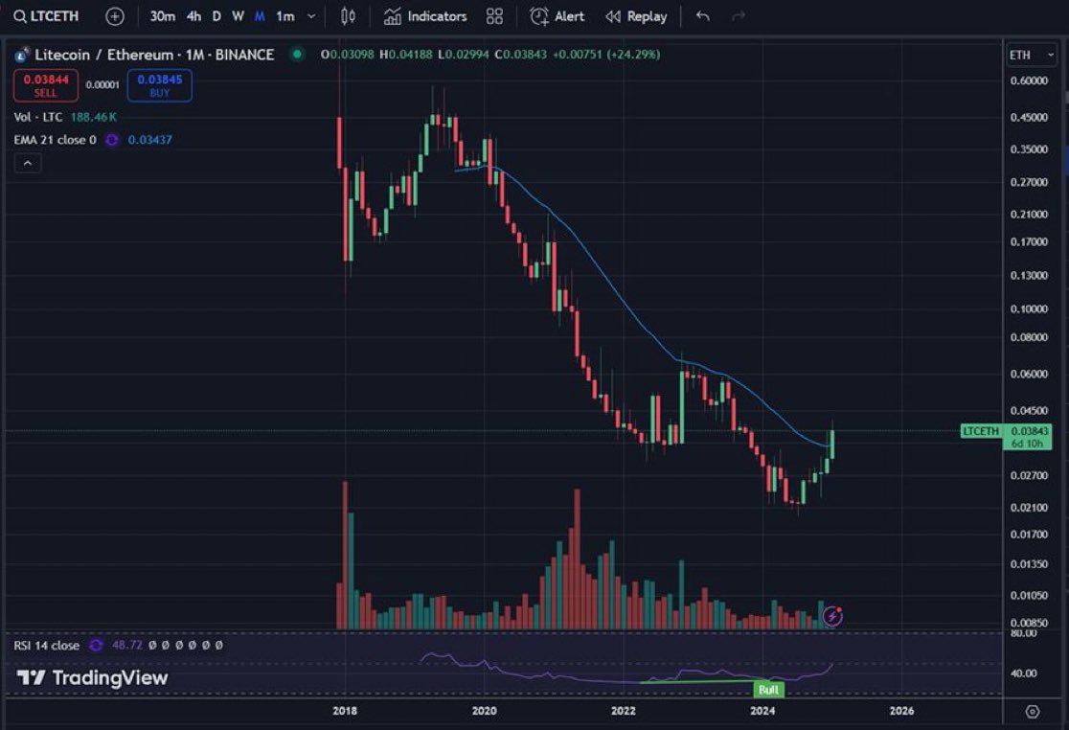1069x730 pixels.
Task: Select the monthly M timeframe
Action: 260,16
